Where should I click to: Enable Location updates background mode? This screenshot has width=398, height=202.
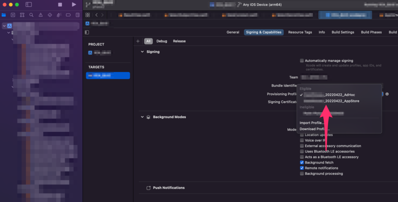pos(302,135)
